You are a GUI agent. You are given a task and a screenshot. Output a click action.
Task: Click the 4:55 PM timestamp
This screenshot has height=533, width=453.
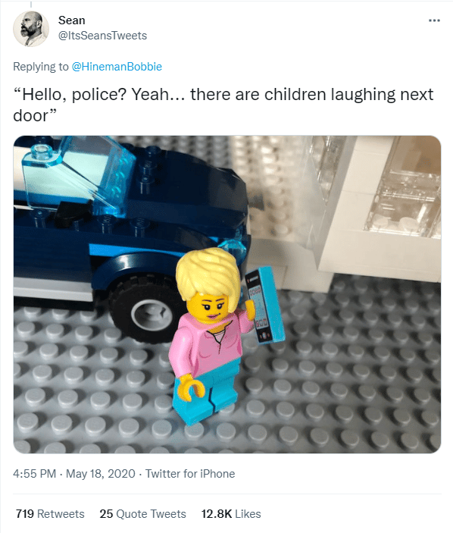[34, 474]
